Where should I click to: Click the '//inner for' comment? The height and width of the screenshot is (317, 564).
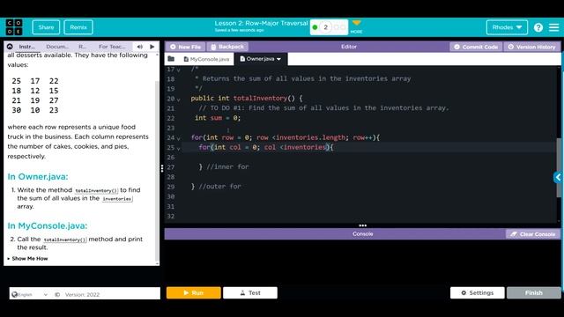(227, 166)
